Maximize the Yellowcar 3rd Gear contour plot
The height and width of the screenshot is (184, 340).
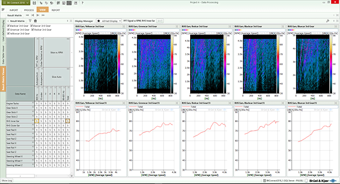124,26
